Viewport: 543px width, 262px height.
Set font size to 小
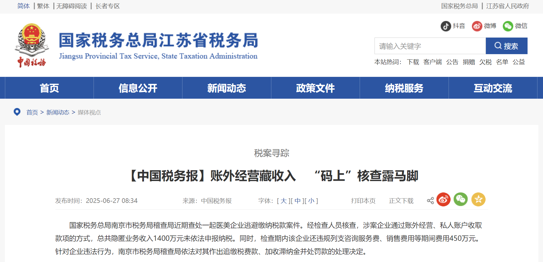311,201
